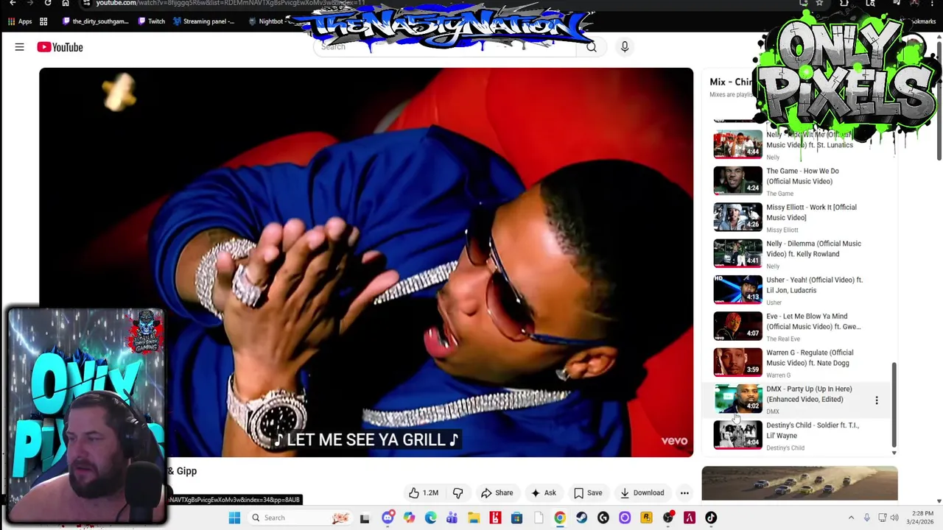Select 'Destiny's Child - Soldier ft. T.I.' title
Viewport: 943px width, 530px height.
(813, 430)
